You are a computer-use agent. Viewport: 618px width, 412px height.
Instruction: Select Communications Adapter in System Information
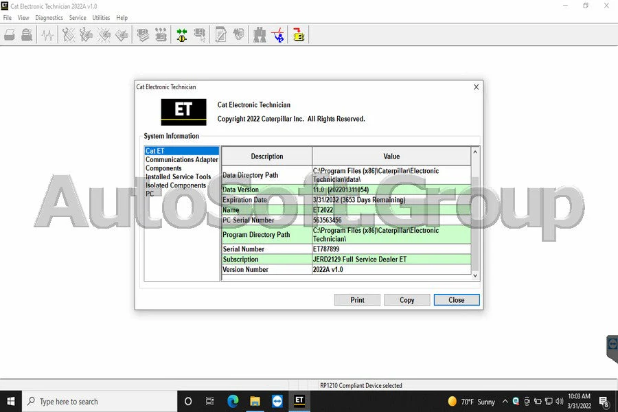pos(181,159)
